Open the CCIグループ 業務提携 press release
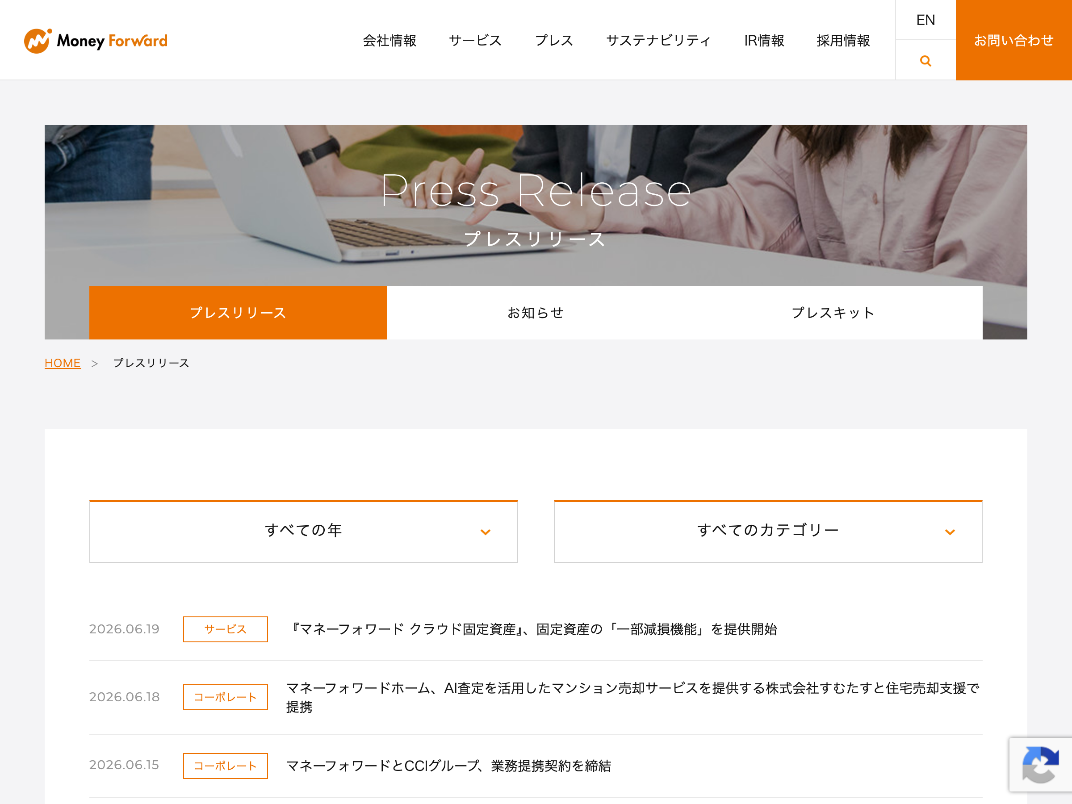 tap(449, 766)
